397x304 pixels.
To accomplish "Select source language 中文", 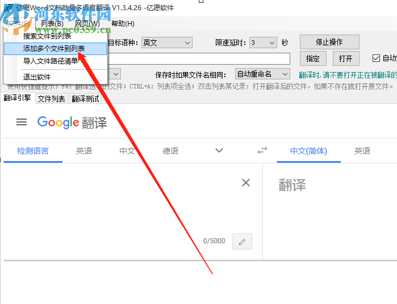I will point(127,151).
